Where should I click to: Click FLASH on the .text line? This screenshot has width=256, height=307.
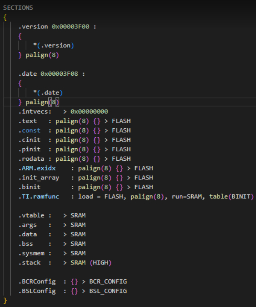(121, 121)
